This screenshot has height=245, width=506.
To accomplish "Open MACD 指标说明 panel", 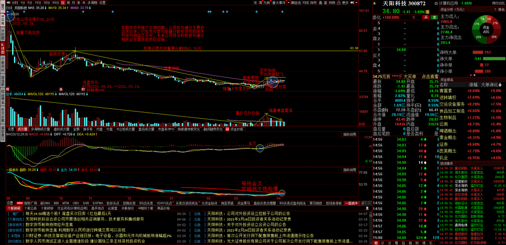I will point(349,134).
